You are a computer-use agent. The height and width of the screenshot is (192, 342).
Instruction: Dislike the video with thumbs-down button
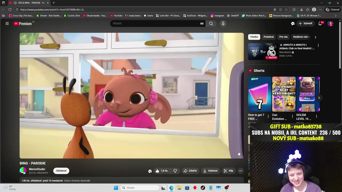tap(175, 171)
